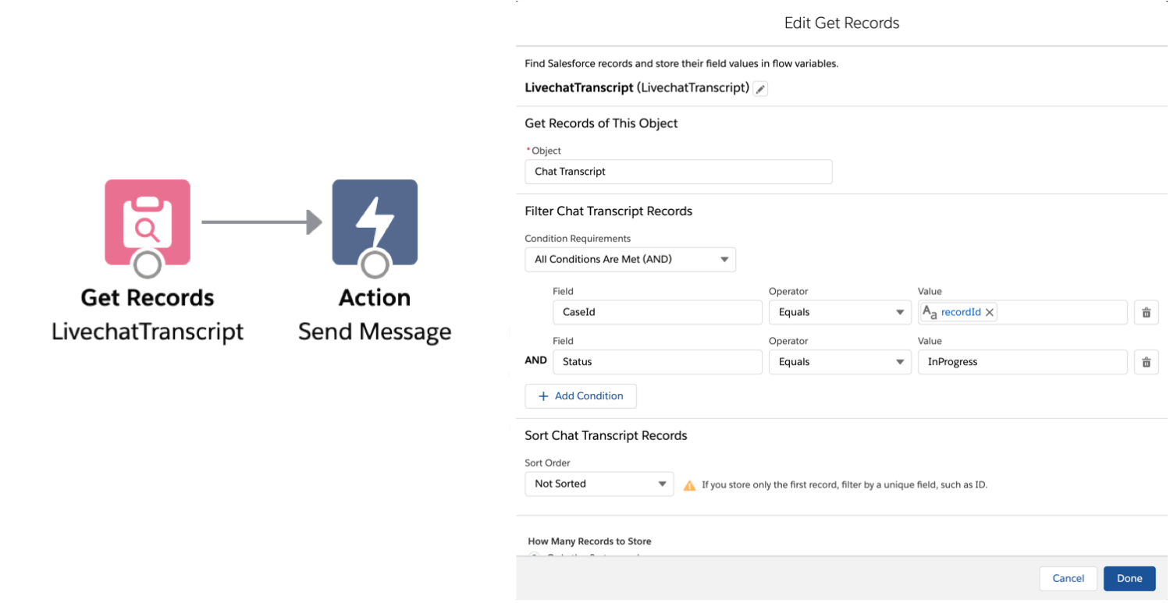Click Add Condition to create a new filter

click(x=581, y=395)
